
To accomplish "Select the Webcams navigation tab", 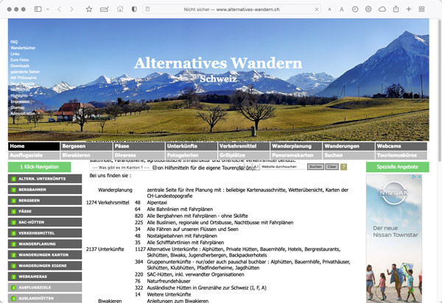I will point(401,146).
